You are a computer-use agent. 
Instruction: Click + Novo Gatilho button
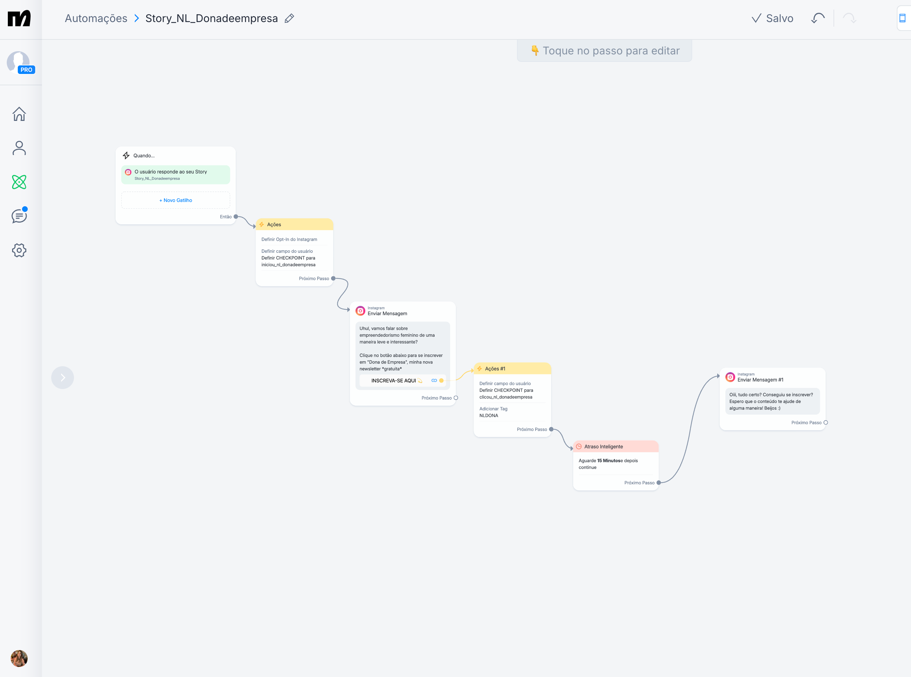(x=175, y=201)
